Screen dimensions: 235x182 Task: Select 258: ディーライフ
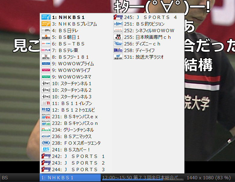pos(148,50)
